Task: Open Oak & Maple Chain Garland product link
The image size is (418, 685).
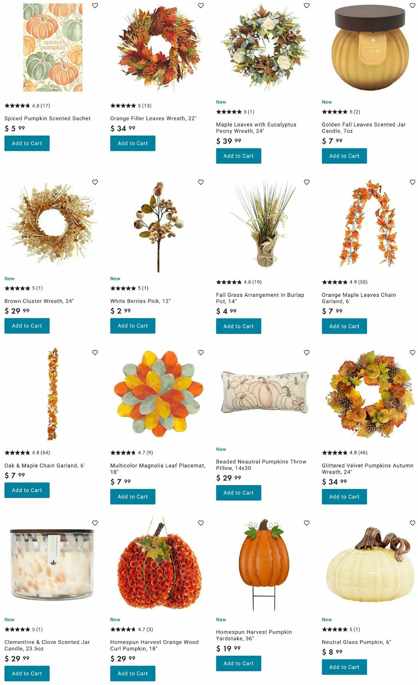Action: [45, 466]
